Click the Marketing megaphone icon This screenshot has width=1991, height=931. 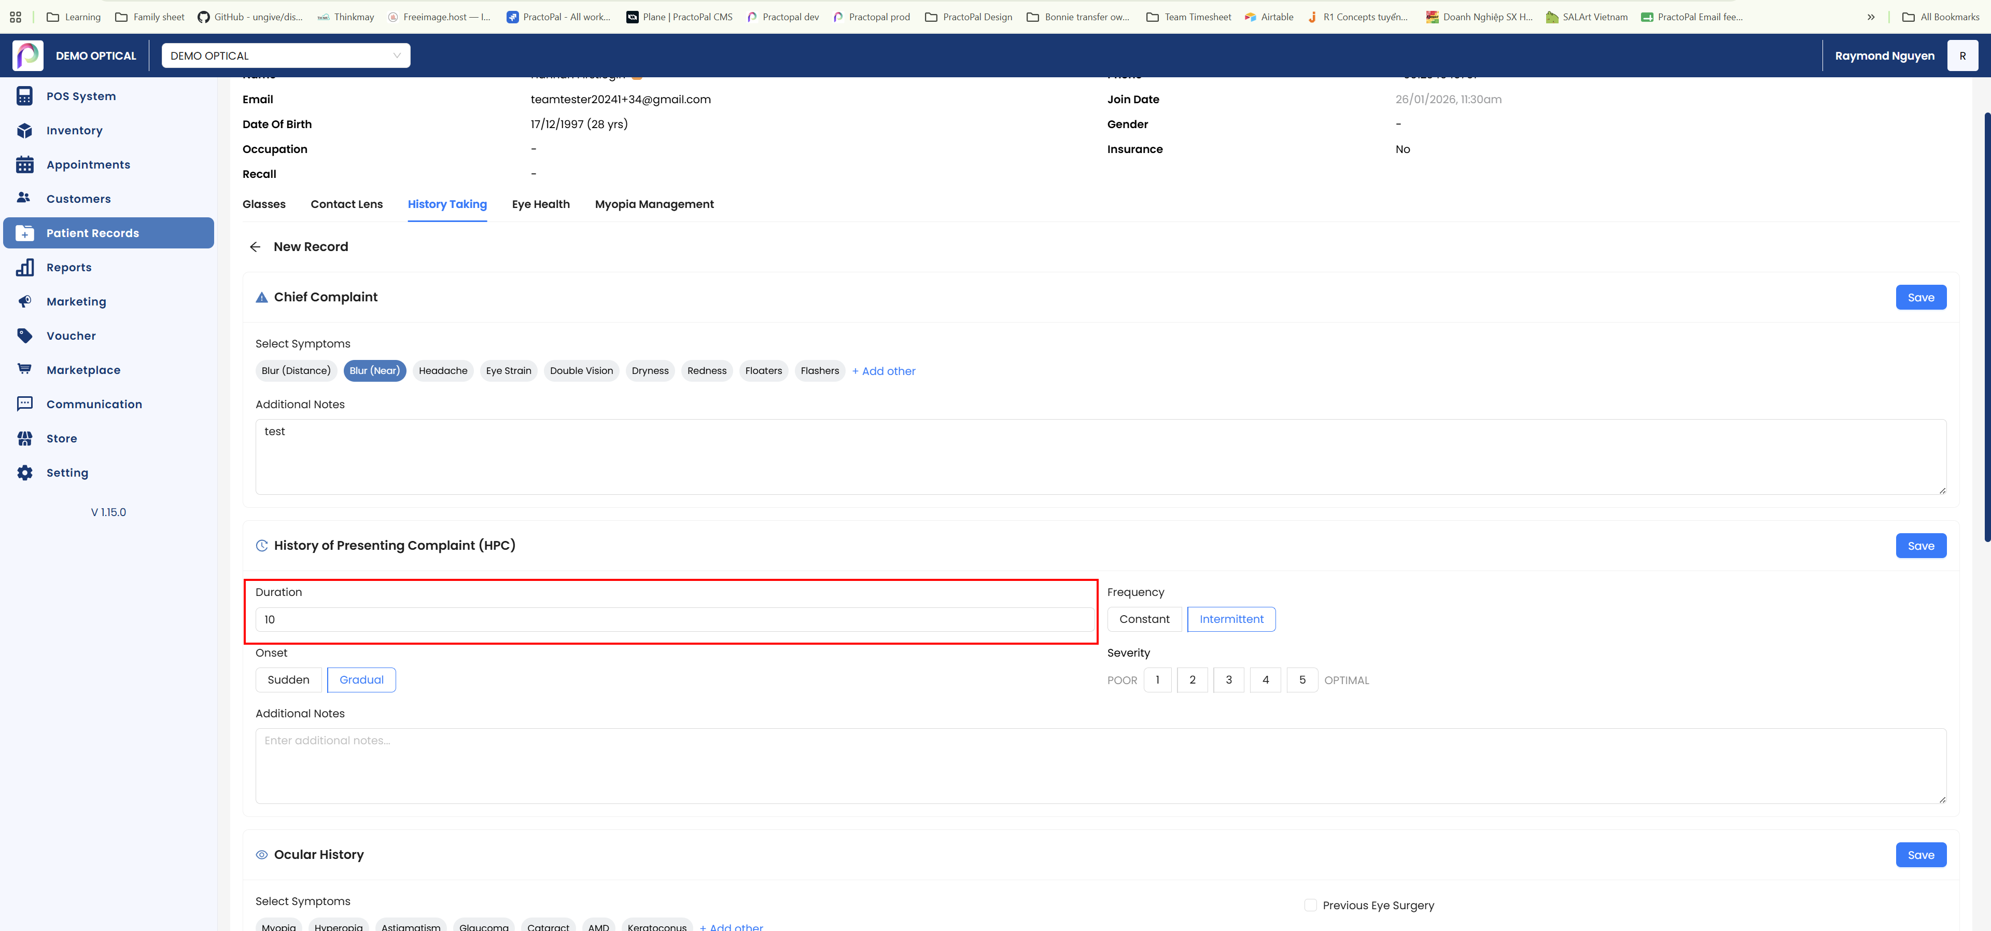(25, 301)
